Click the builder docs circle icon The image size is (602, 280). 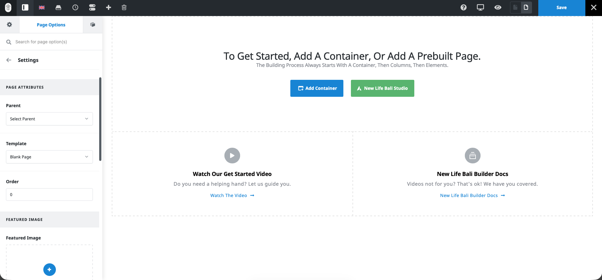tap(473, 156)
